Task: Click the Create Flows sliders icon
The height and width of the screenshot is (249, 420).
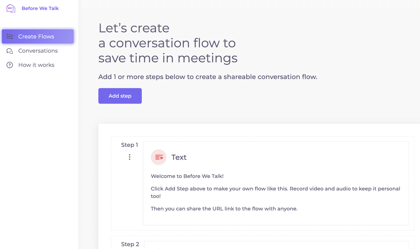Action: pyautogui.click(x=10, y=36)
